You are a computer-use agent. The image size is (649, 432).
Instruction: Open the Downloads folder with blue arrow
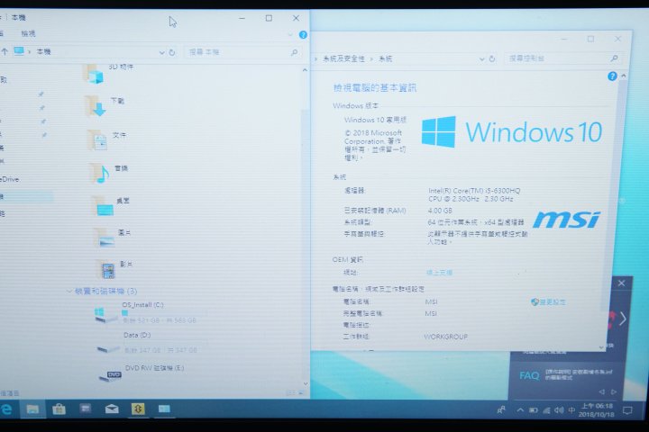[x=96, y=106]
